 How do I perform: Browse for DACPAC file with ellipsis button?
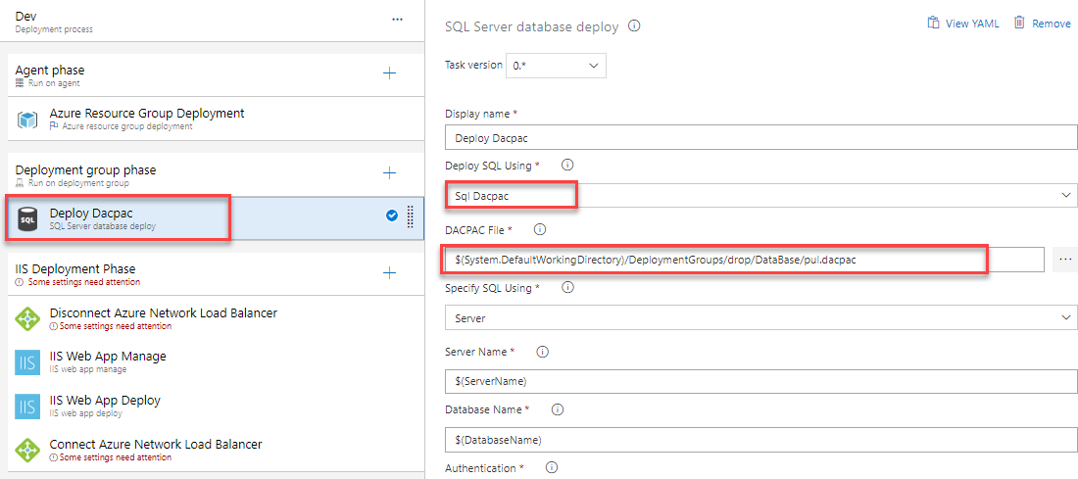1065,259
